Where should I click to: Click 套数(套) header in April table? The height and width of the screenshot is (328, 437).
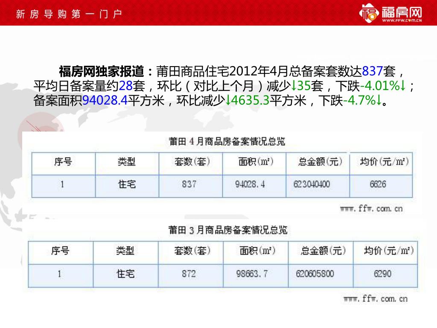(x=192, y=161)
